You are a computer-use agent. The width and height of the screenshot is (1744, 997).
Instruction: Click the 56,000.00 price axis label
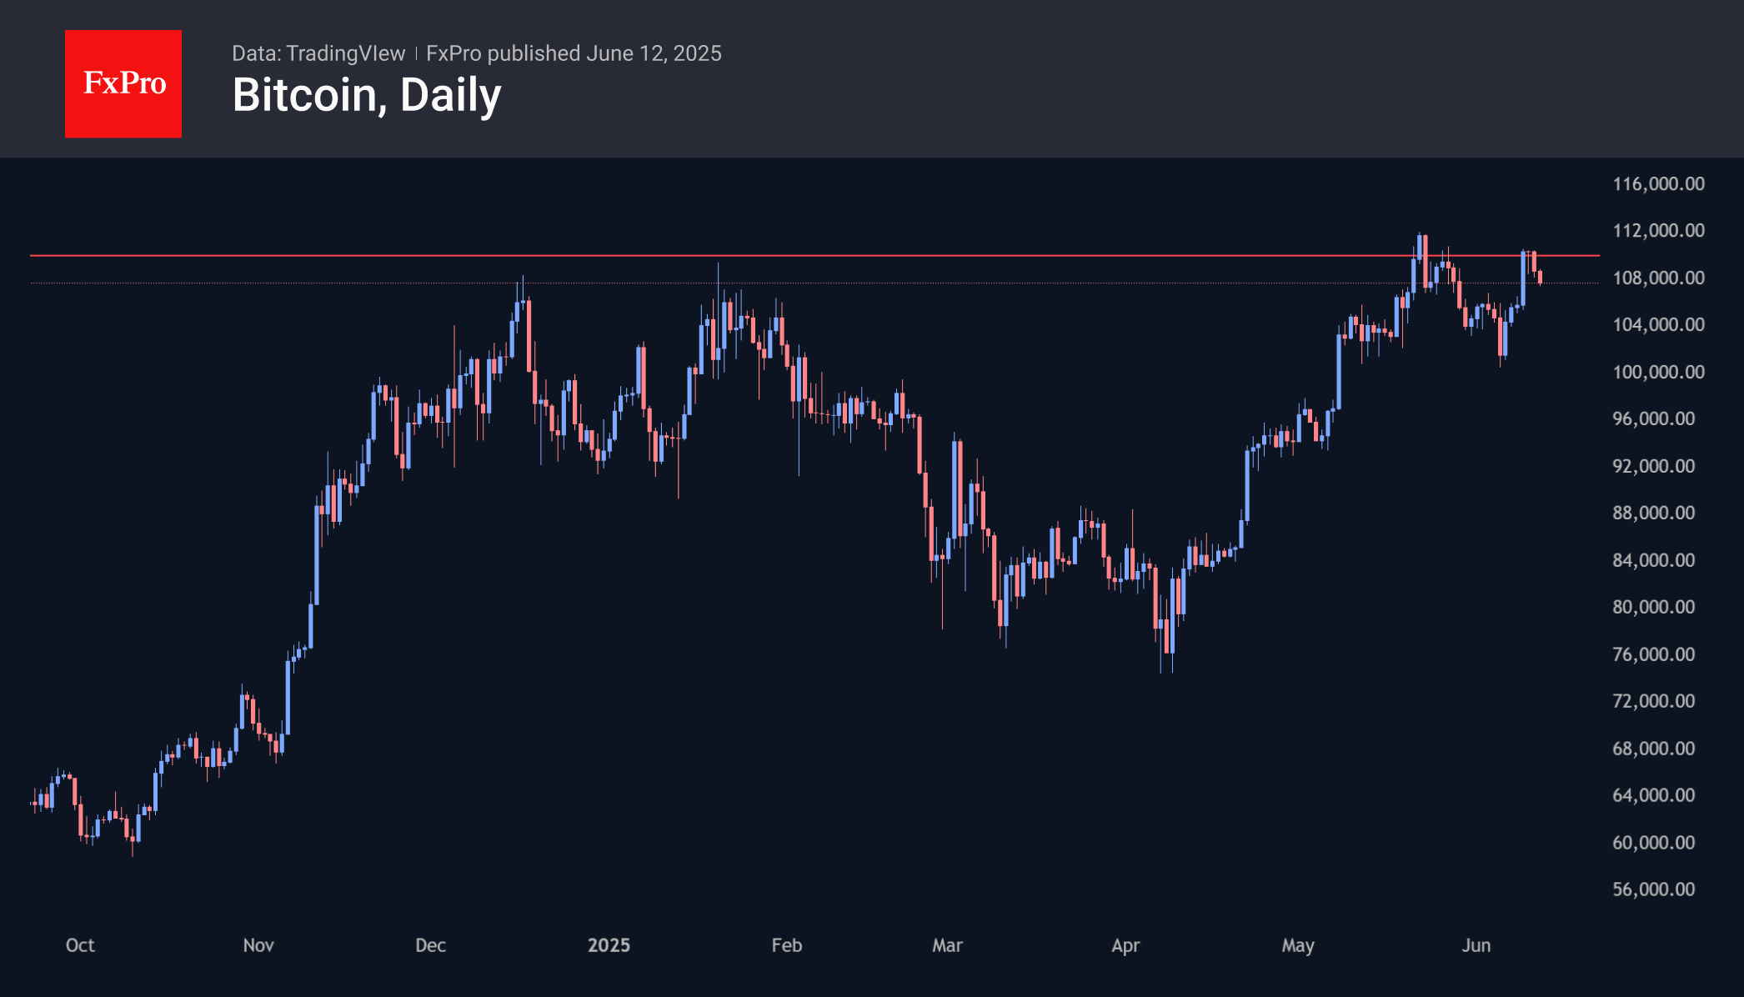pos(1653,889)
